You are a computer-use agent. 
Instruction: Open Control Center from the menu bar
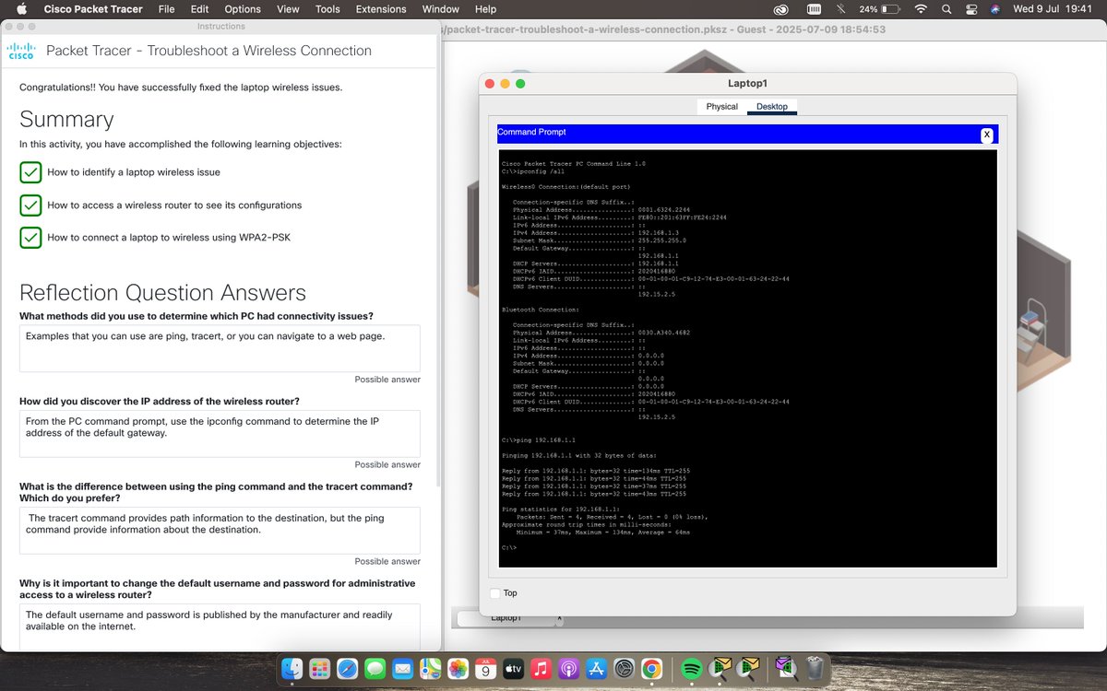[x=970, y=9]
